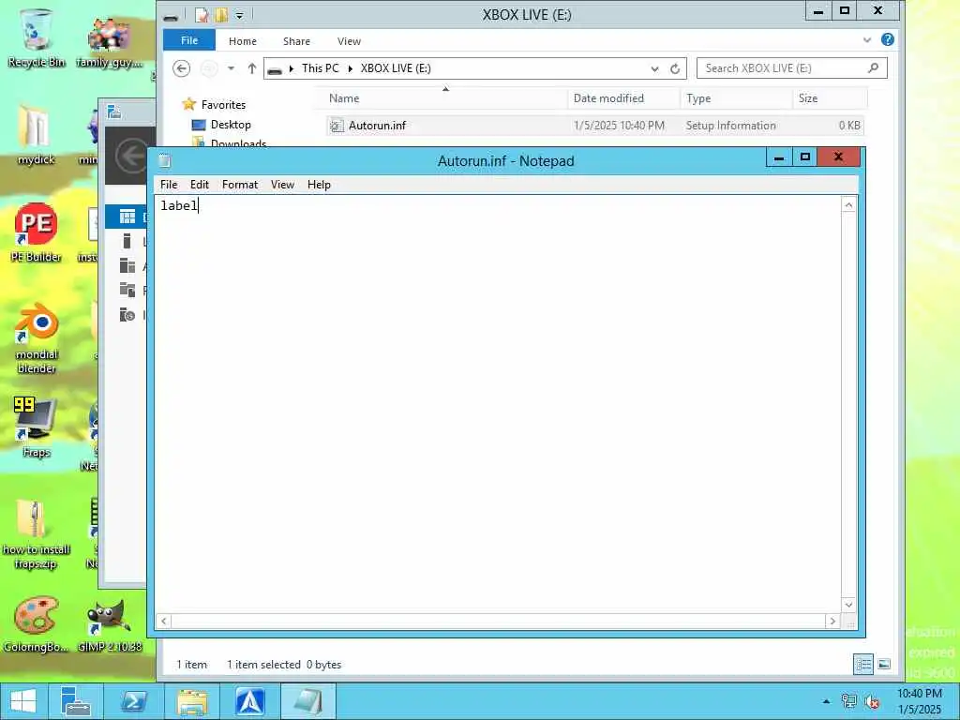Open Notepad Help menu

coord(319,185)
